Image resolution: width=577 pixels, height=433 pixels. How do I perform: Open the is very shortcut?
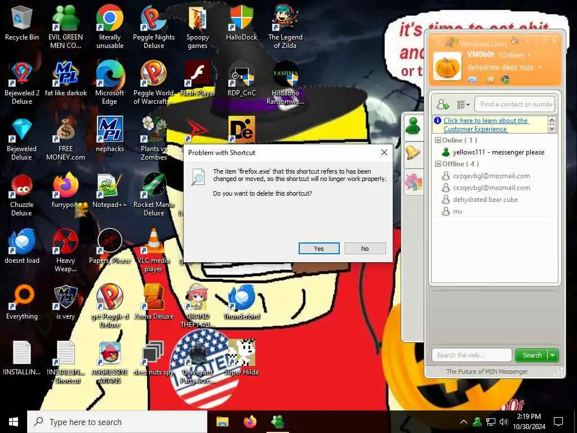[65, 303]
